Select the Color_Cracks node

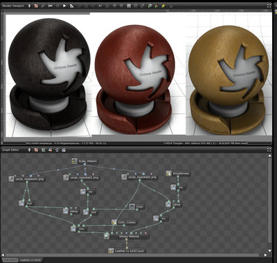pos(125,222)
